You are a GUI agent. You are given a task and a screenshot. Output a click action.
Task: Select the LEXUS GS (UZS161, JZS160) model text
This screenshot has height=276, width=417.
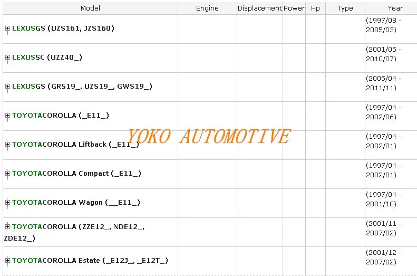(63, 28)
